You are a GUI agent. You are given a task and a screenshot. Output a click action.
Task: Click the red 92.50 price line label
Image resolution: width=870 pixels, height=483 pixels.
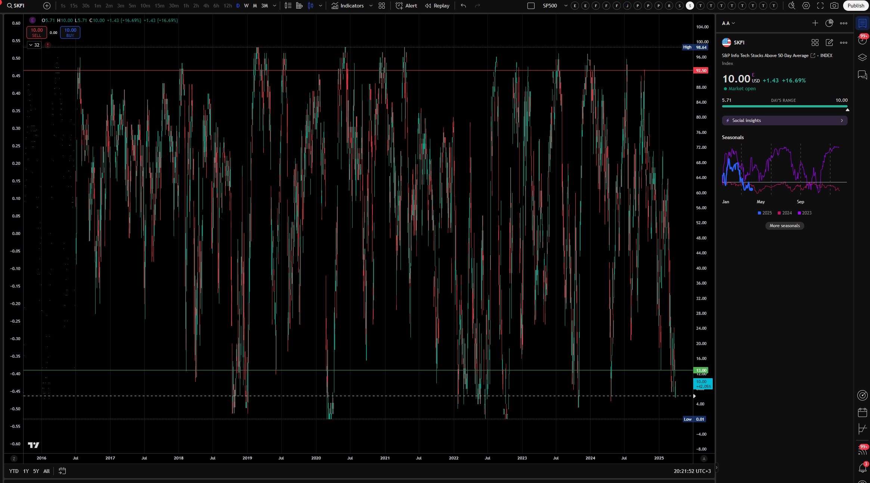(701, 70)
